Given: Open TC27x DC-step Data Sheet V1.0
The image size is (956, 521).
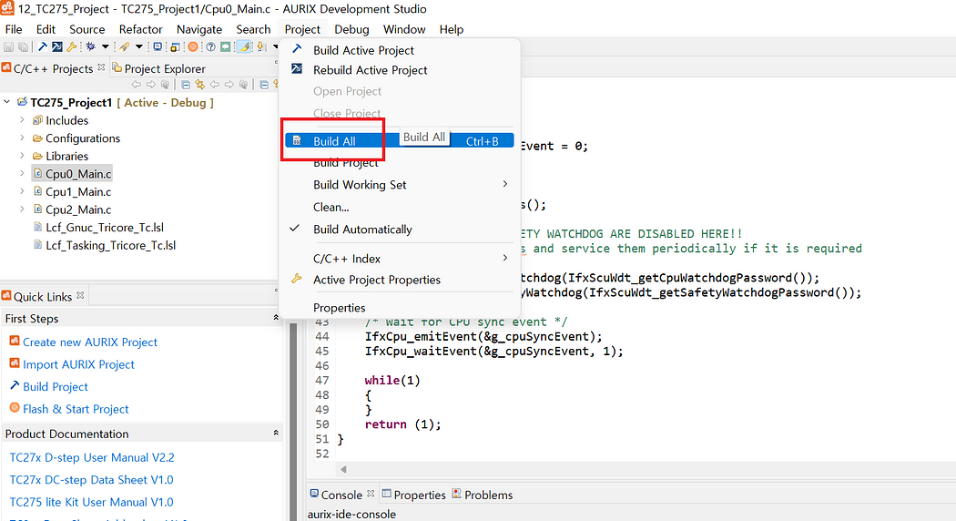Looking at the screenshot, I should 91,479.
